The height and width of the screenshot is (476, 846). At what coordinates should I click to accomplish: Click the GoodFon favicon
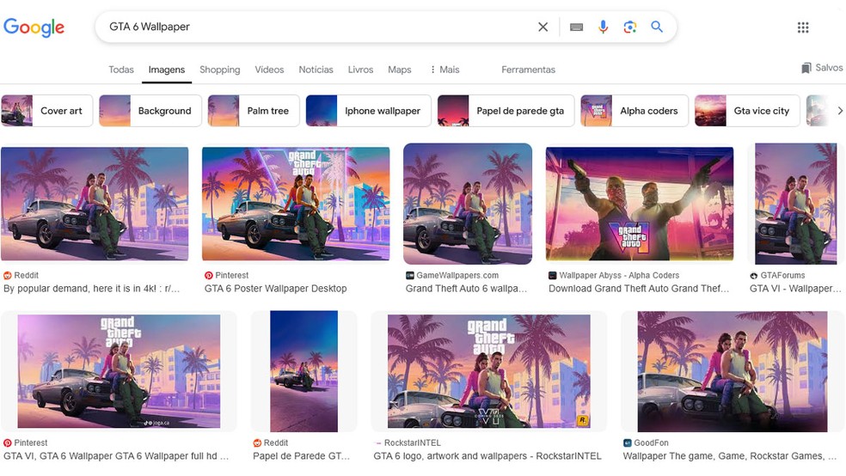tap(628, 443)
